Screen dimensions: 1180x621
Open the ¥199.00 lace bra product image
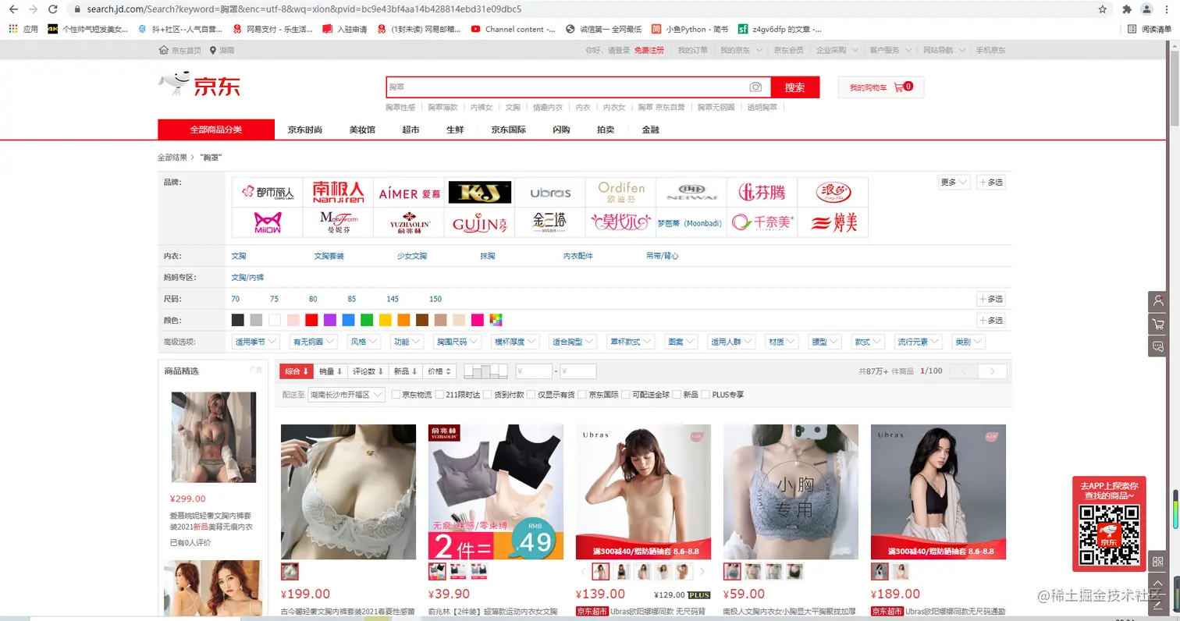[348, 491]
